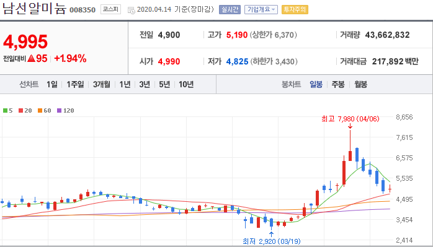
Task: Select the 1주일 line chart period
Action: (75, 84)
